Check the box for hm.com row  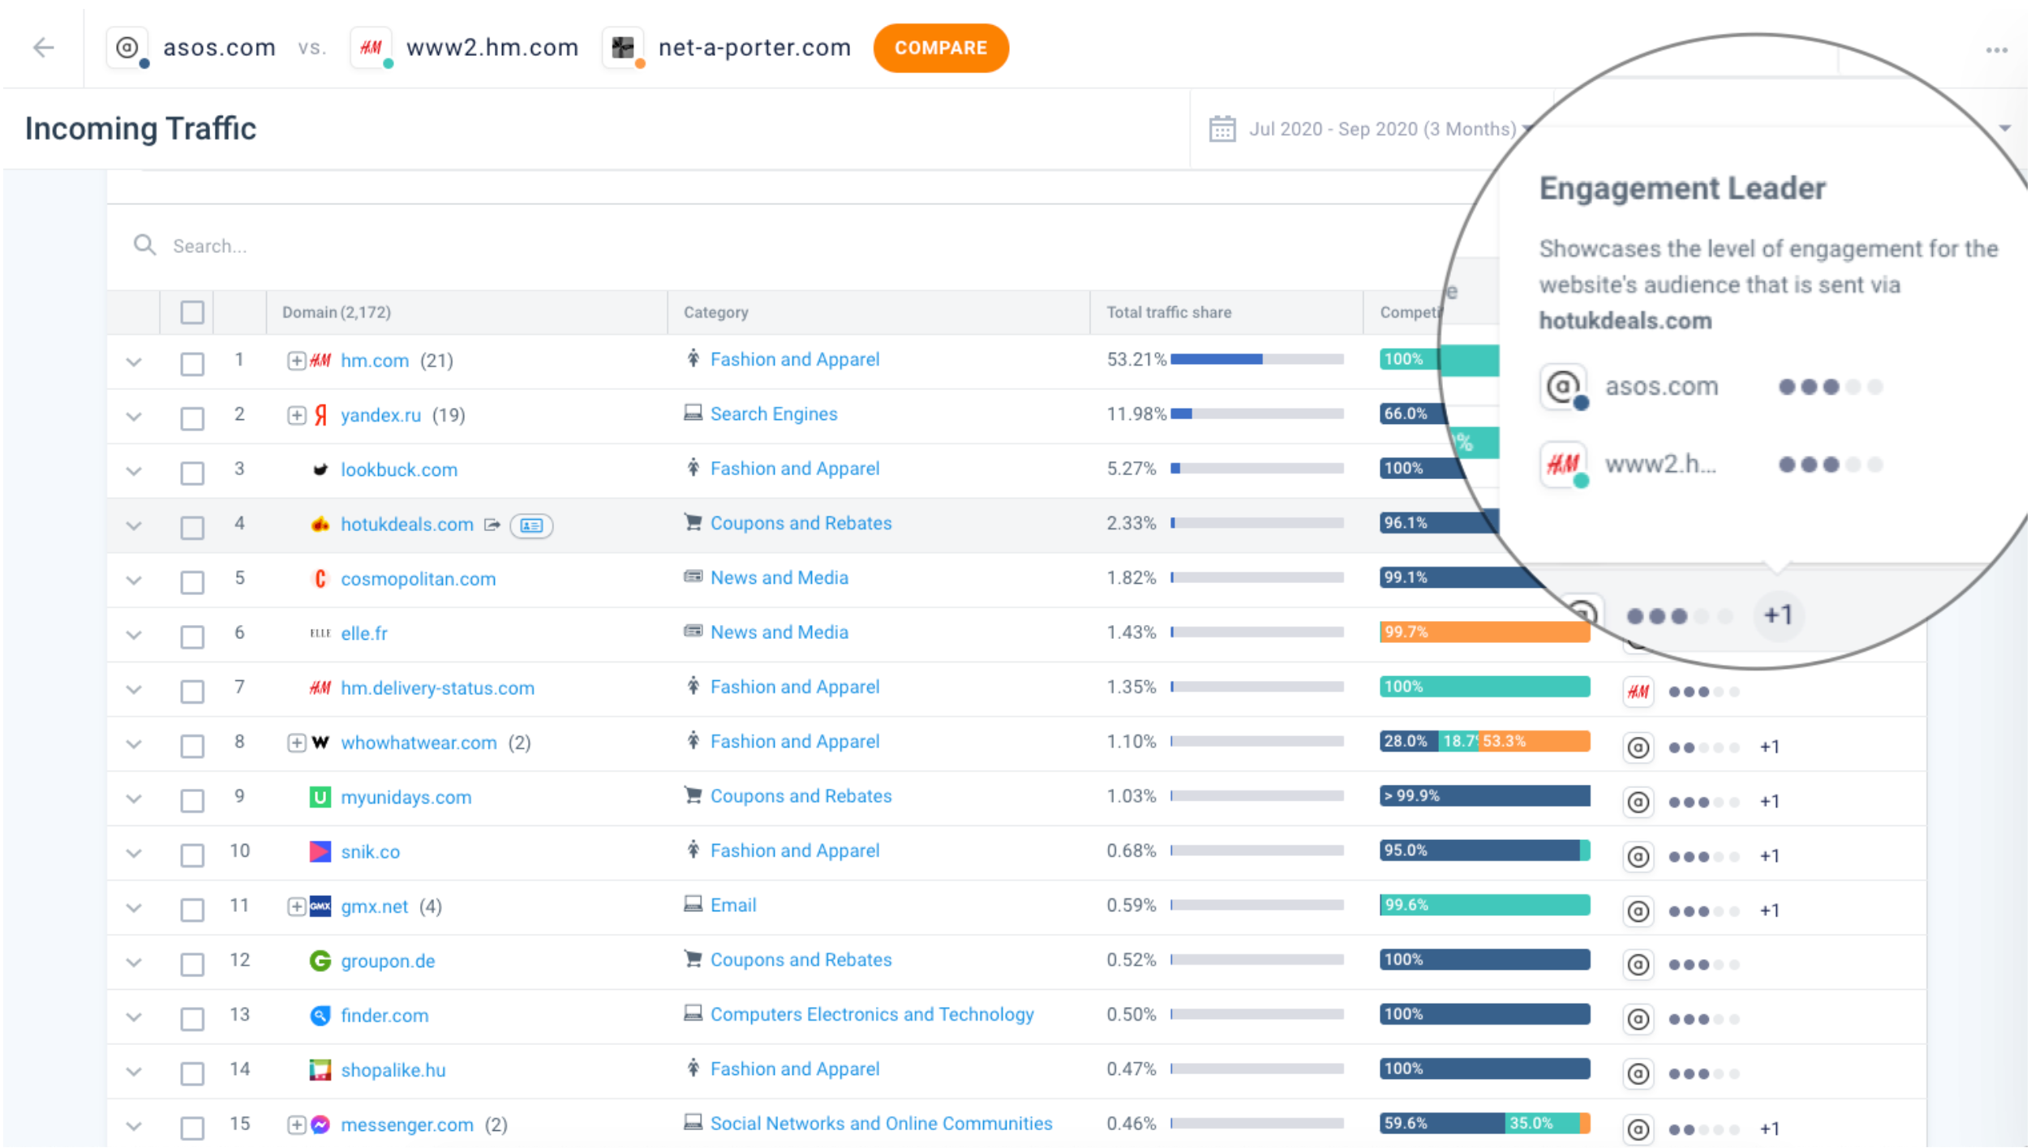click(x=192, y=364)
